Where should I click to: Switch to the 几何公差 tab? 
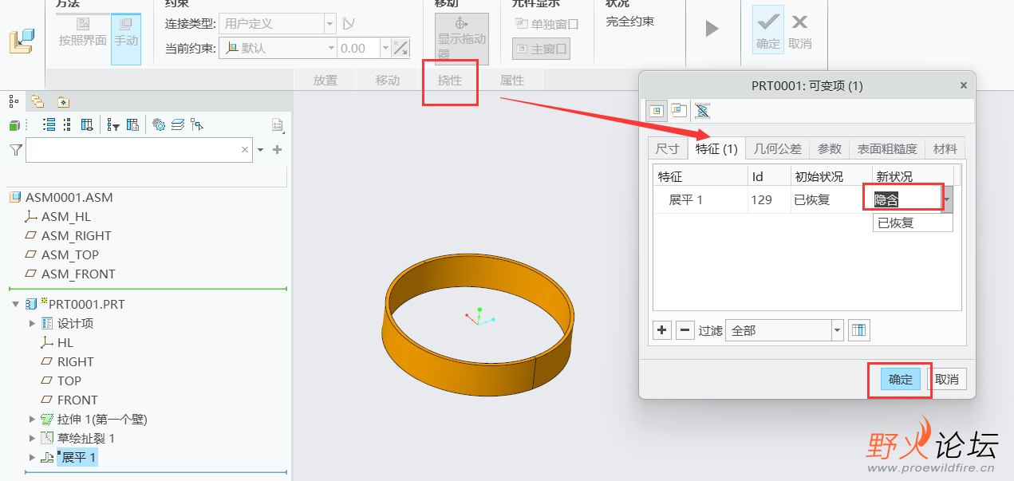778,148
